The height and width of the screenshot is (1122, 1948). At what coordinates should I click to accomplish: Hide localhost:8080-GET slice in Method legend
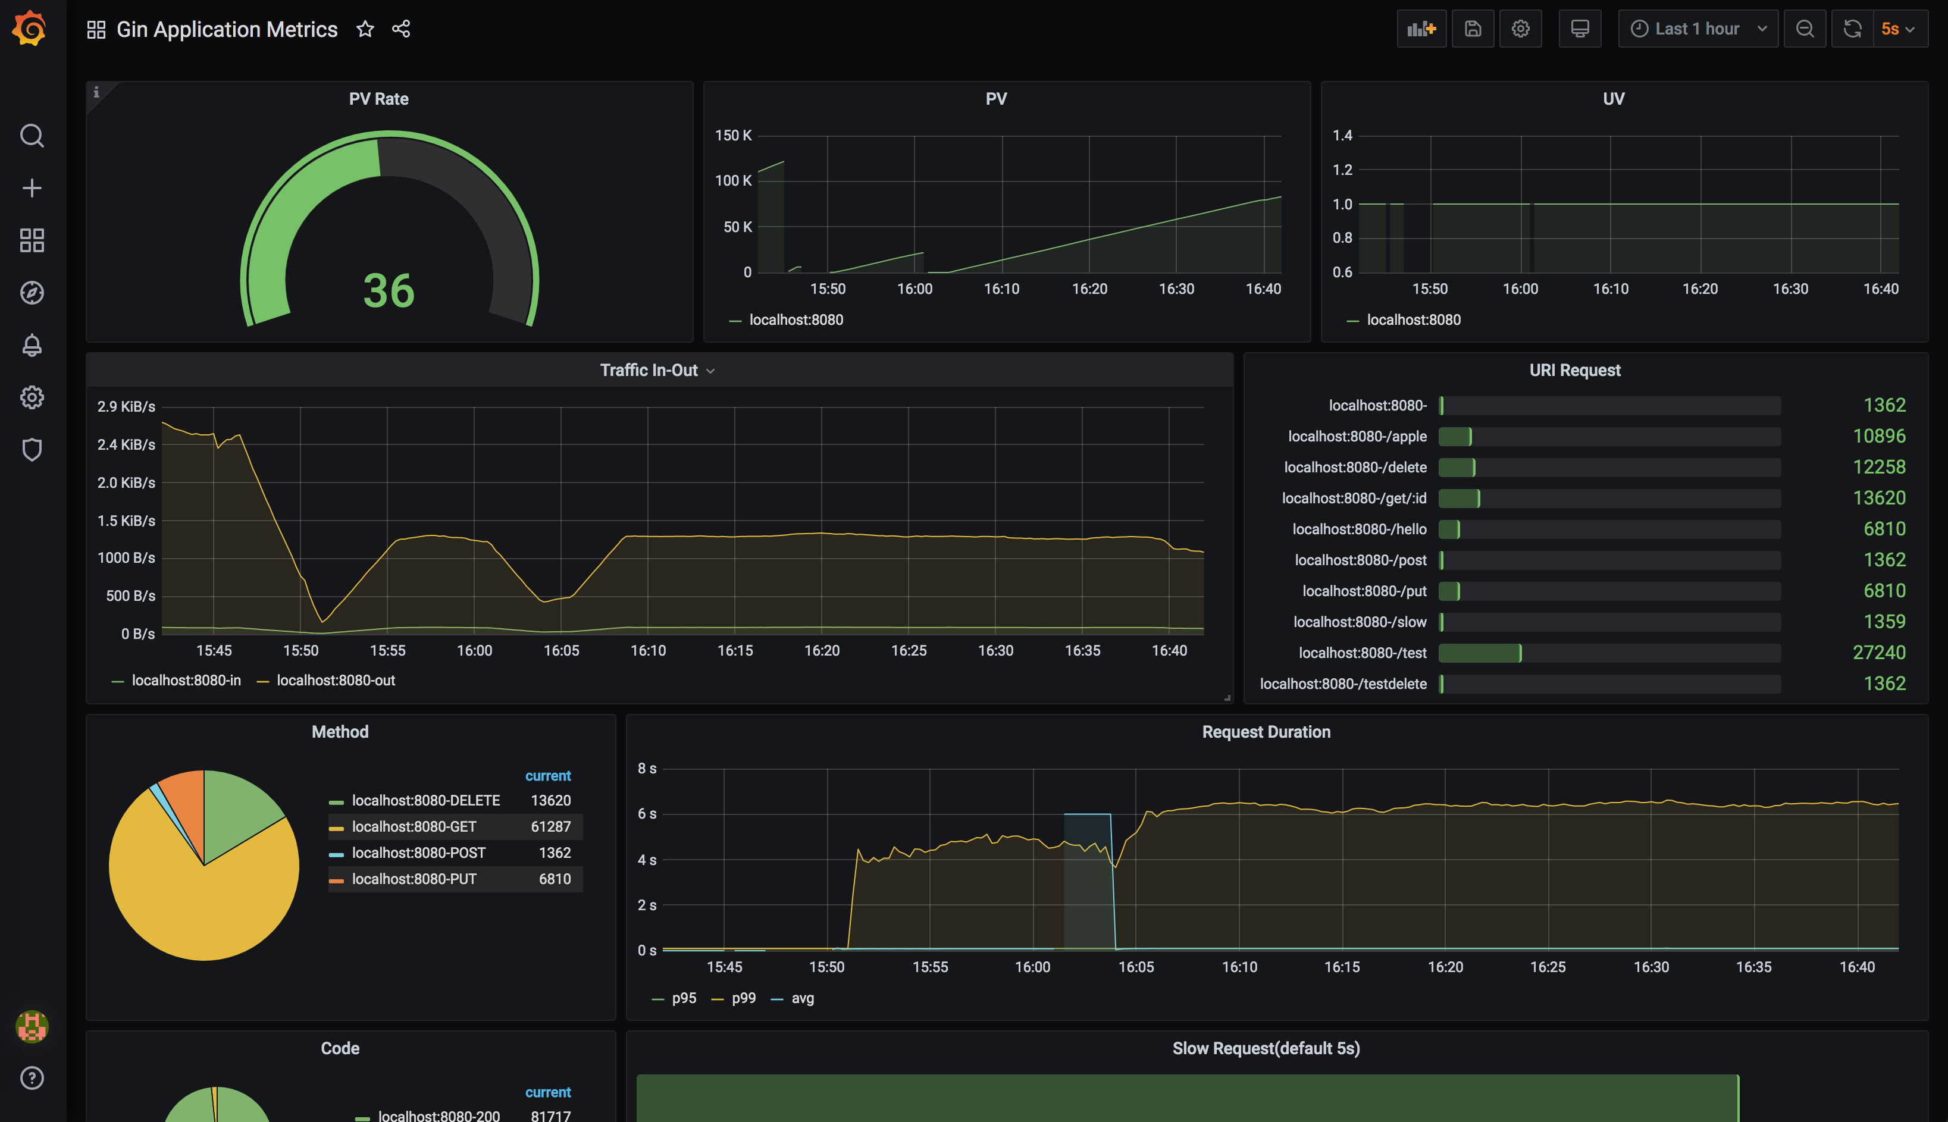coord(414,826)
